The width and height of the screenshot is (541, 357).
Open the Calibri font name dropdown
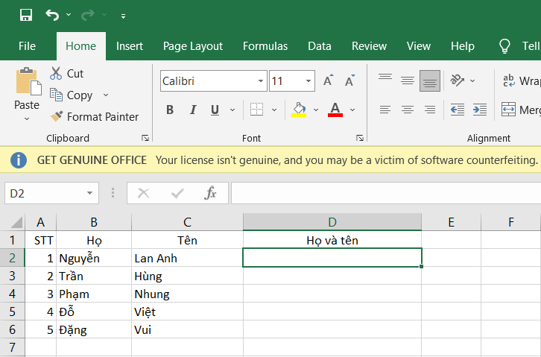point(261,81)
